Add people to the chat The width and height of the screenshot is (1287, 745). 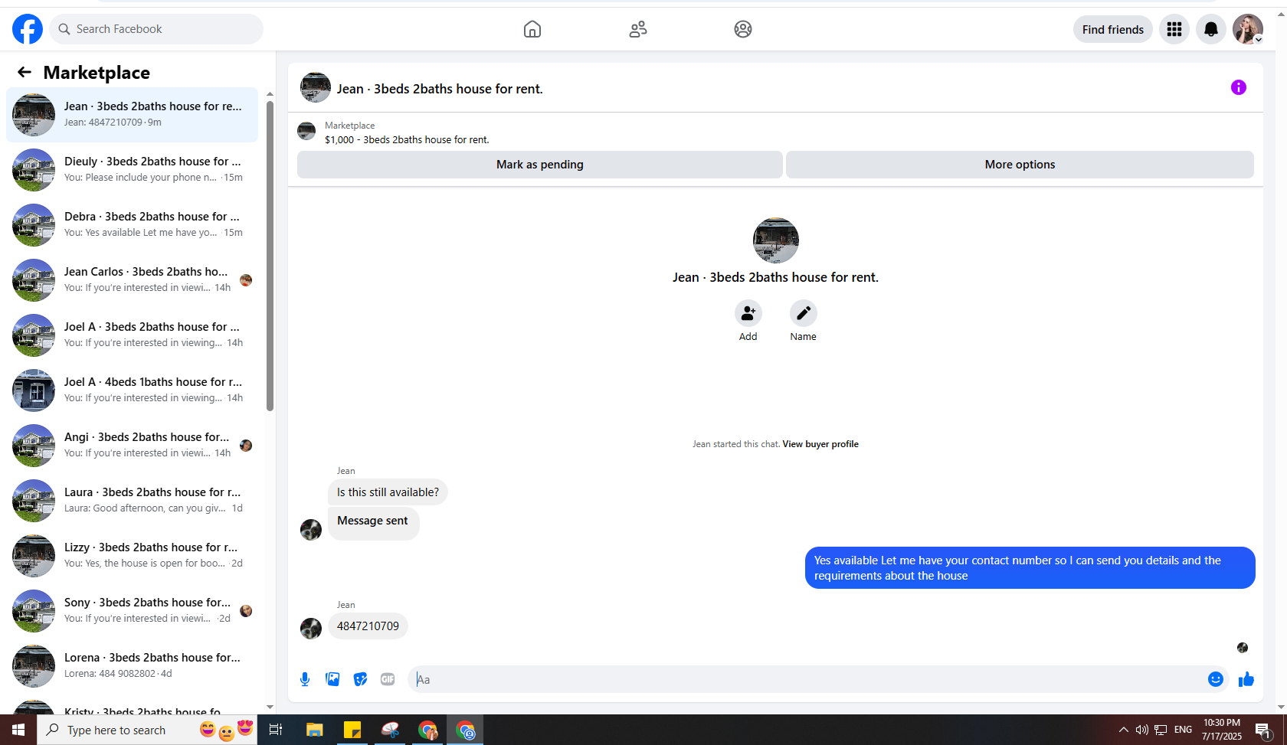point(748,313)
